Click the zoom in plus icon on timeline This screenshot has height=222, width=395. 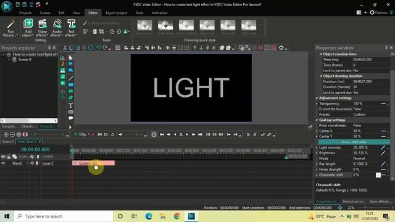coord(6,134)
